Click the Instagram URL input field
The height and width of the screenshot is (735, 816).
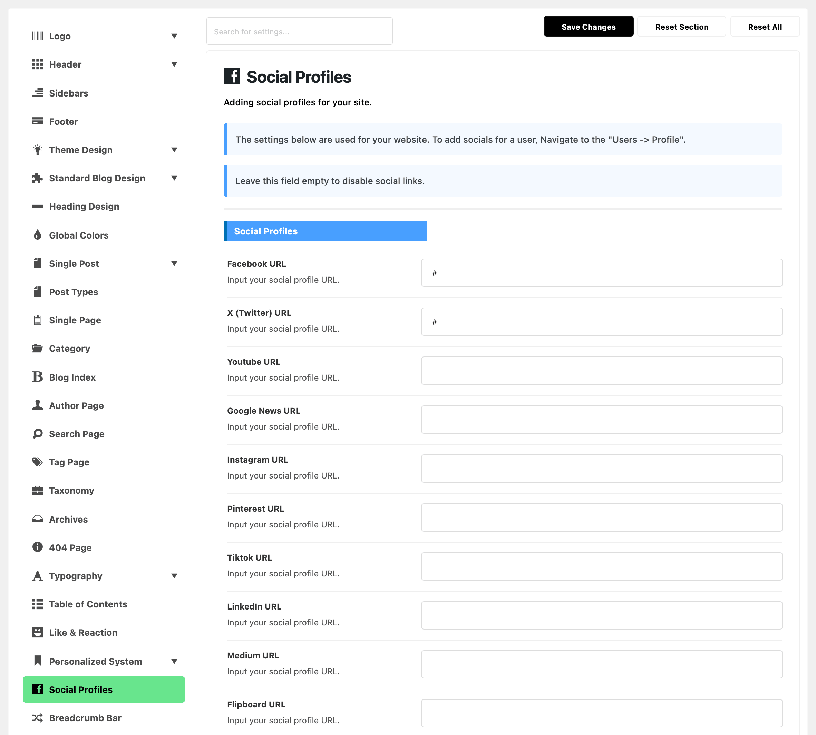click(602, 469)
